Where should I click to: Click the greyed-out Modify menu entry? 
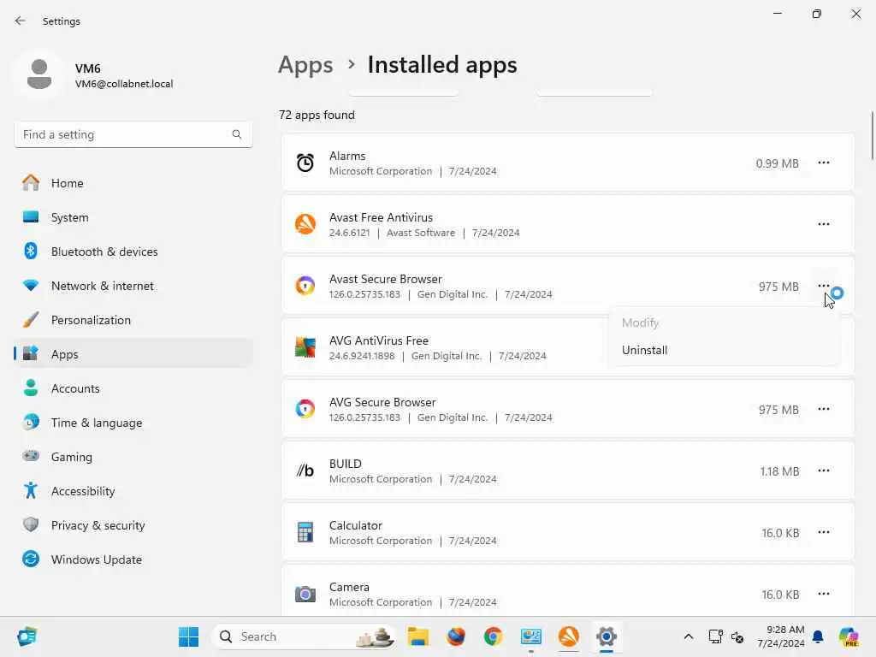pyautogui.click(x=725, y=323)
